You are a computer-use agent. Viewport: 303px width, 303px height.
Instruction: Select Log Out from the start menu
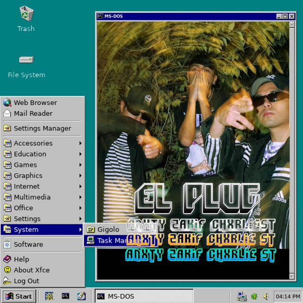coord(27,281)
